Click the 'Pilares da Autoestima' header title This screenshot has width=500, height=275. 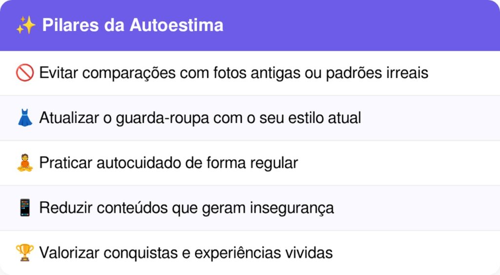click(132, 25)
